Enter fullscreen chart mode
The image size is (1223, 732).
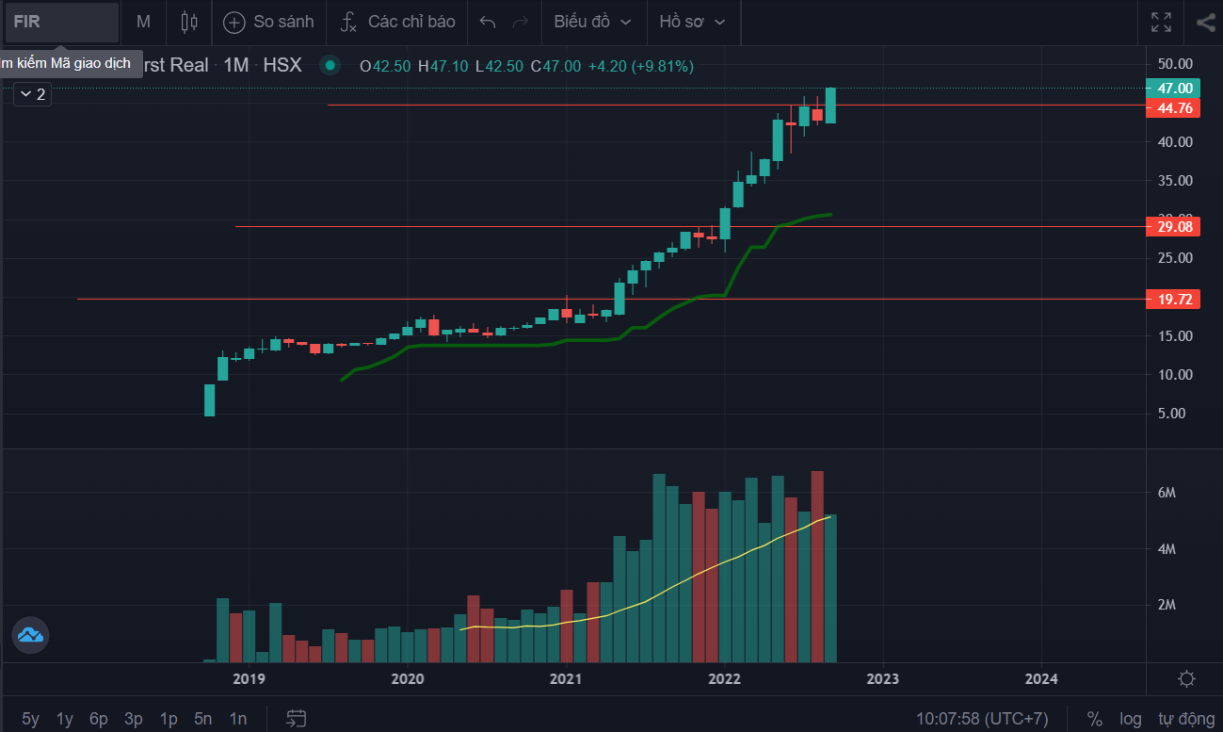point(1161,22)
